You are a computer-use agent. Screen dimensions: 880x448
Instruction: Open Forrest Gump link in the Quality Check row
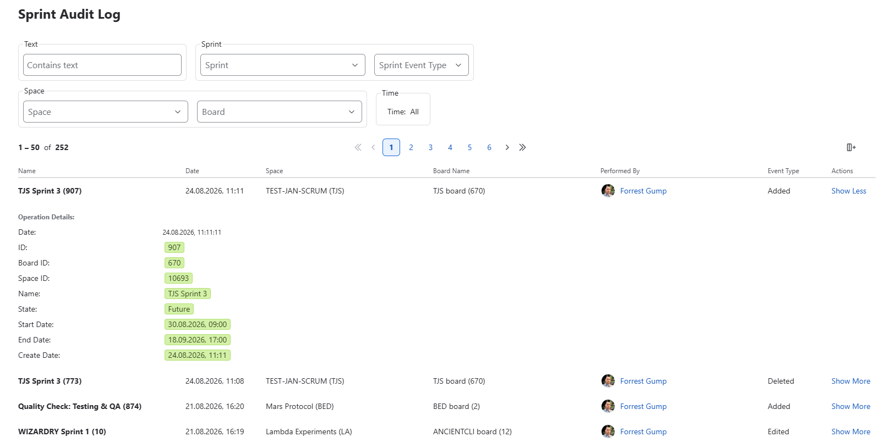(643, 406)
